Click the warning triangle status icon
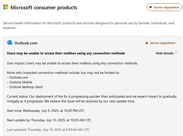 [147, 43]
